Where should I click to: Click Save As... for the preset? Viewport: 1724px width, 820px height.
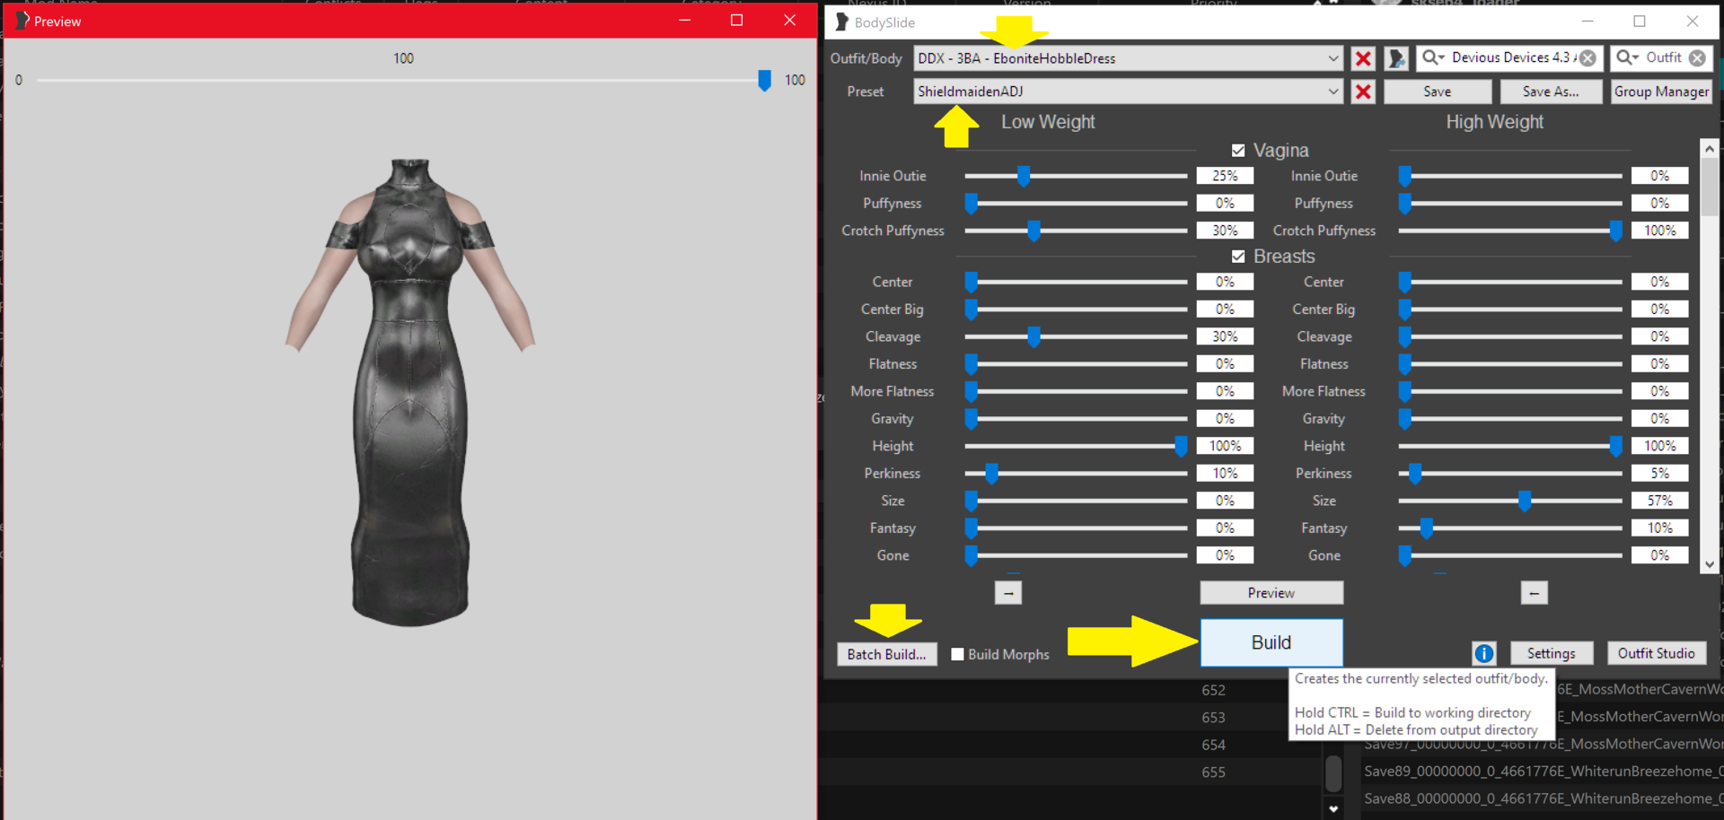click(x=1551, y=92)
